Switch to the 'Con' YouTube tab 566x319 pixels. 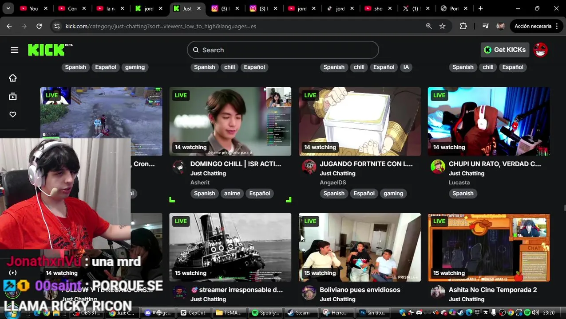tap(73, 8)
